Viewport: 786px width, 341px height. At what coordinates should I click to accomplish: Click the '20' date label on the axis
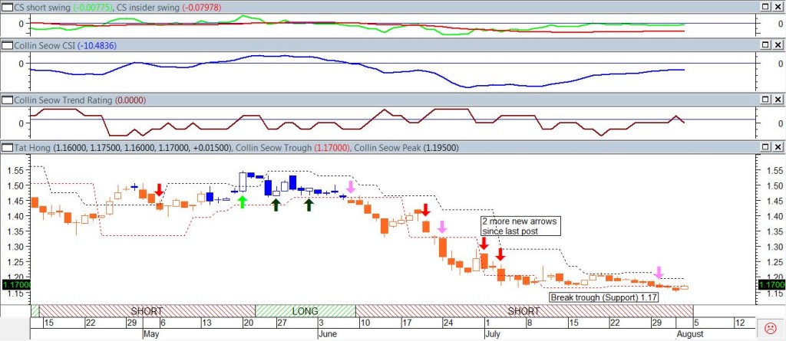[x=249, y=323]
